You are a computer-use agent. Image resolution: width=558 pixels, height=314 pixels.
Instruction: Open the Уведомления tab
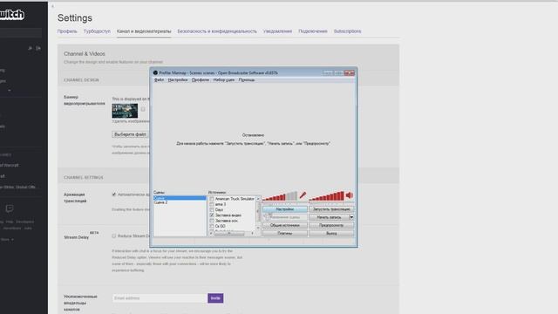tap(277, 31)
